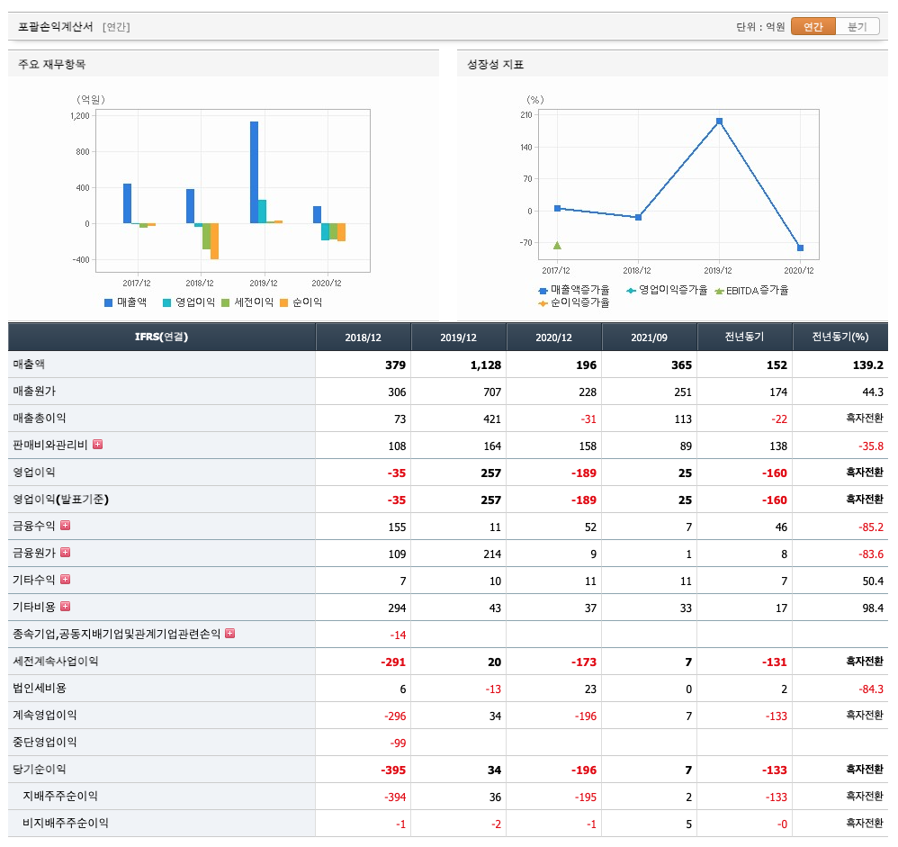
Task: Click the 당기순이익 row label
Action: click(40, 769)
